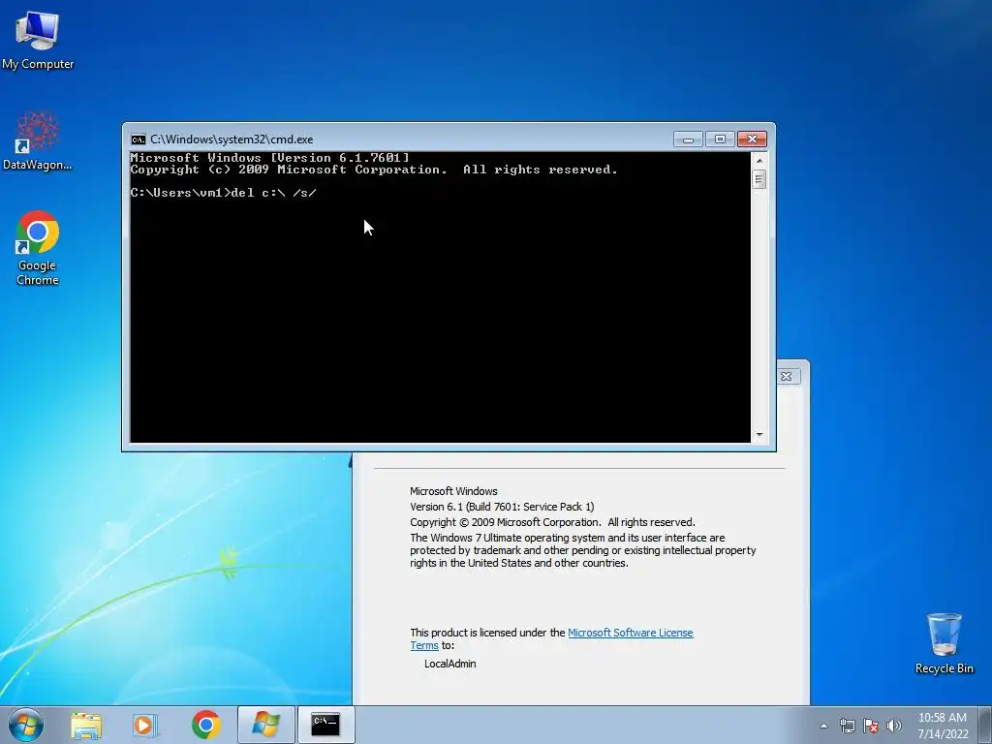
Task: Open the Microsoft Software License link
Action: (630, 633)
